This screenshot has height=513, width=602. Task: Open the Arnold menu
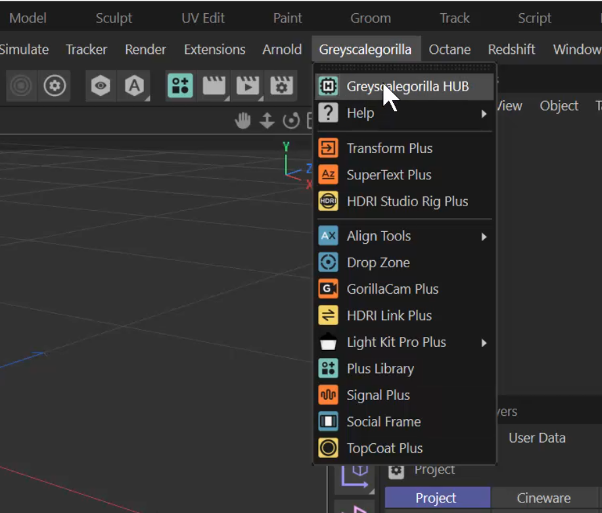pyautogui.click(x=282, y=49)
